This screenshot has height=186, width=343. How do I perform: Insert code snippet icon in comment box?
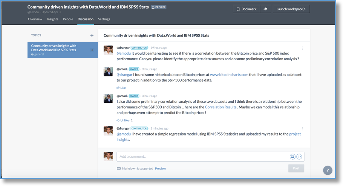click(299, 157)
